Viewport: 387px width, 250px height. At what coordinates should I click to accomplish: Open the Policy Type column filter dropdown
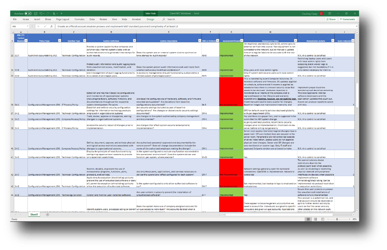[x=59, y=41]
